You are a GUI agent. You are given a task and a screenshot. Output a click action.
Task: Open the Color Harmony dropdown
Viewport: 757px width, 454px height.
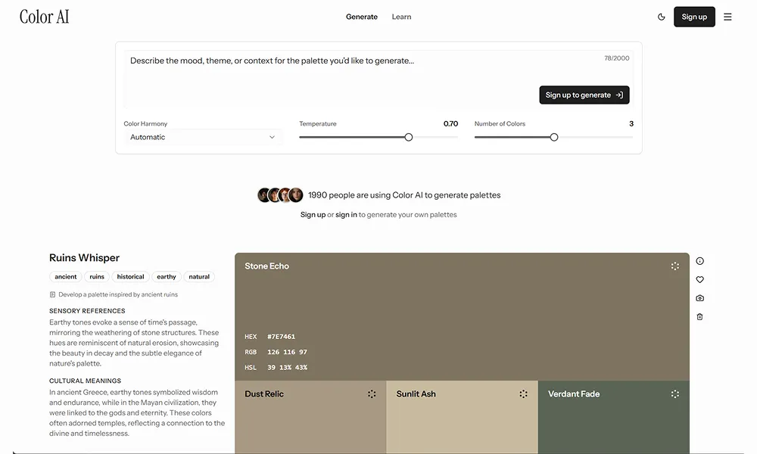click(203, 137)
